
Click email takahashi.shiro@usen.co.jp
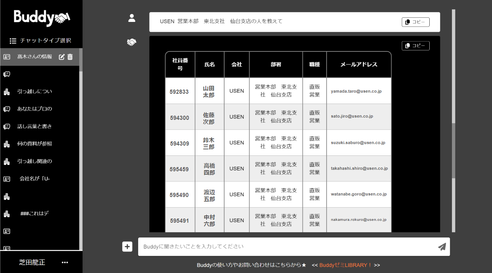pyautogui.click(x=359, y=168)
